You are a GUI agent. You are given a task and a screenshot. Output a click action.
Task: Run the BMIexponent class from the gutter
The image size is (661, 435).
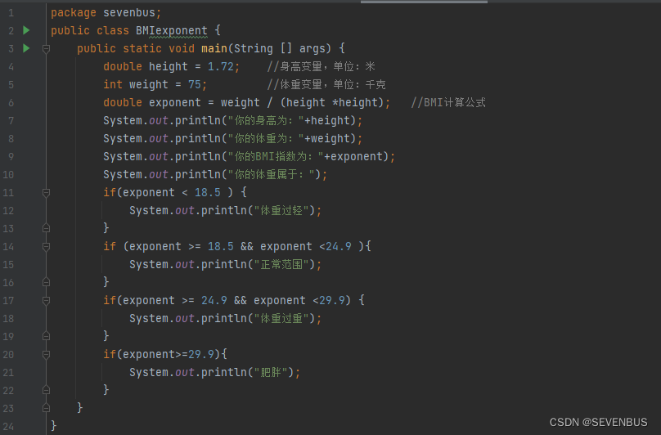point(26,30)
